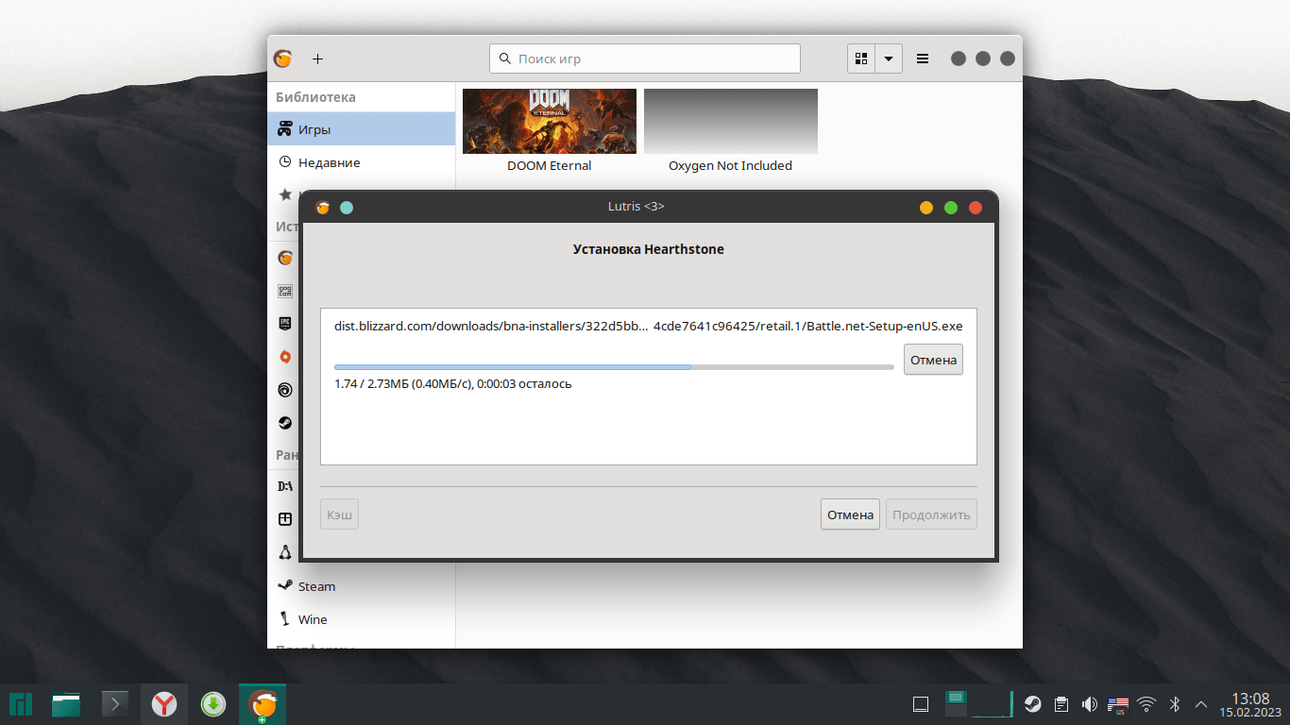
Task: Open the Wi-Fi network tray icon
Action: [1146, 704]
